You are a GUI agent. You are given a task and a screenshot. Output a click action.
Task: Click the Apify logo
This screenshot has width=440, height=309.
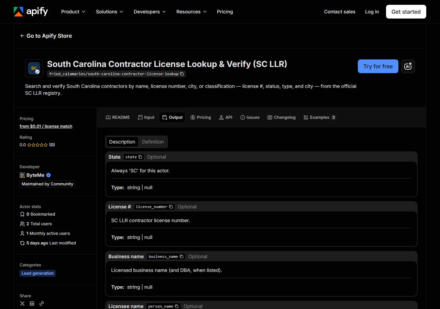coord(31,12)
